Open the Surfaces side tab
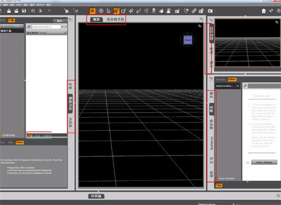281x205 pixels. (x=212, y=143)
